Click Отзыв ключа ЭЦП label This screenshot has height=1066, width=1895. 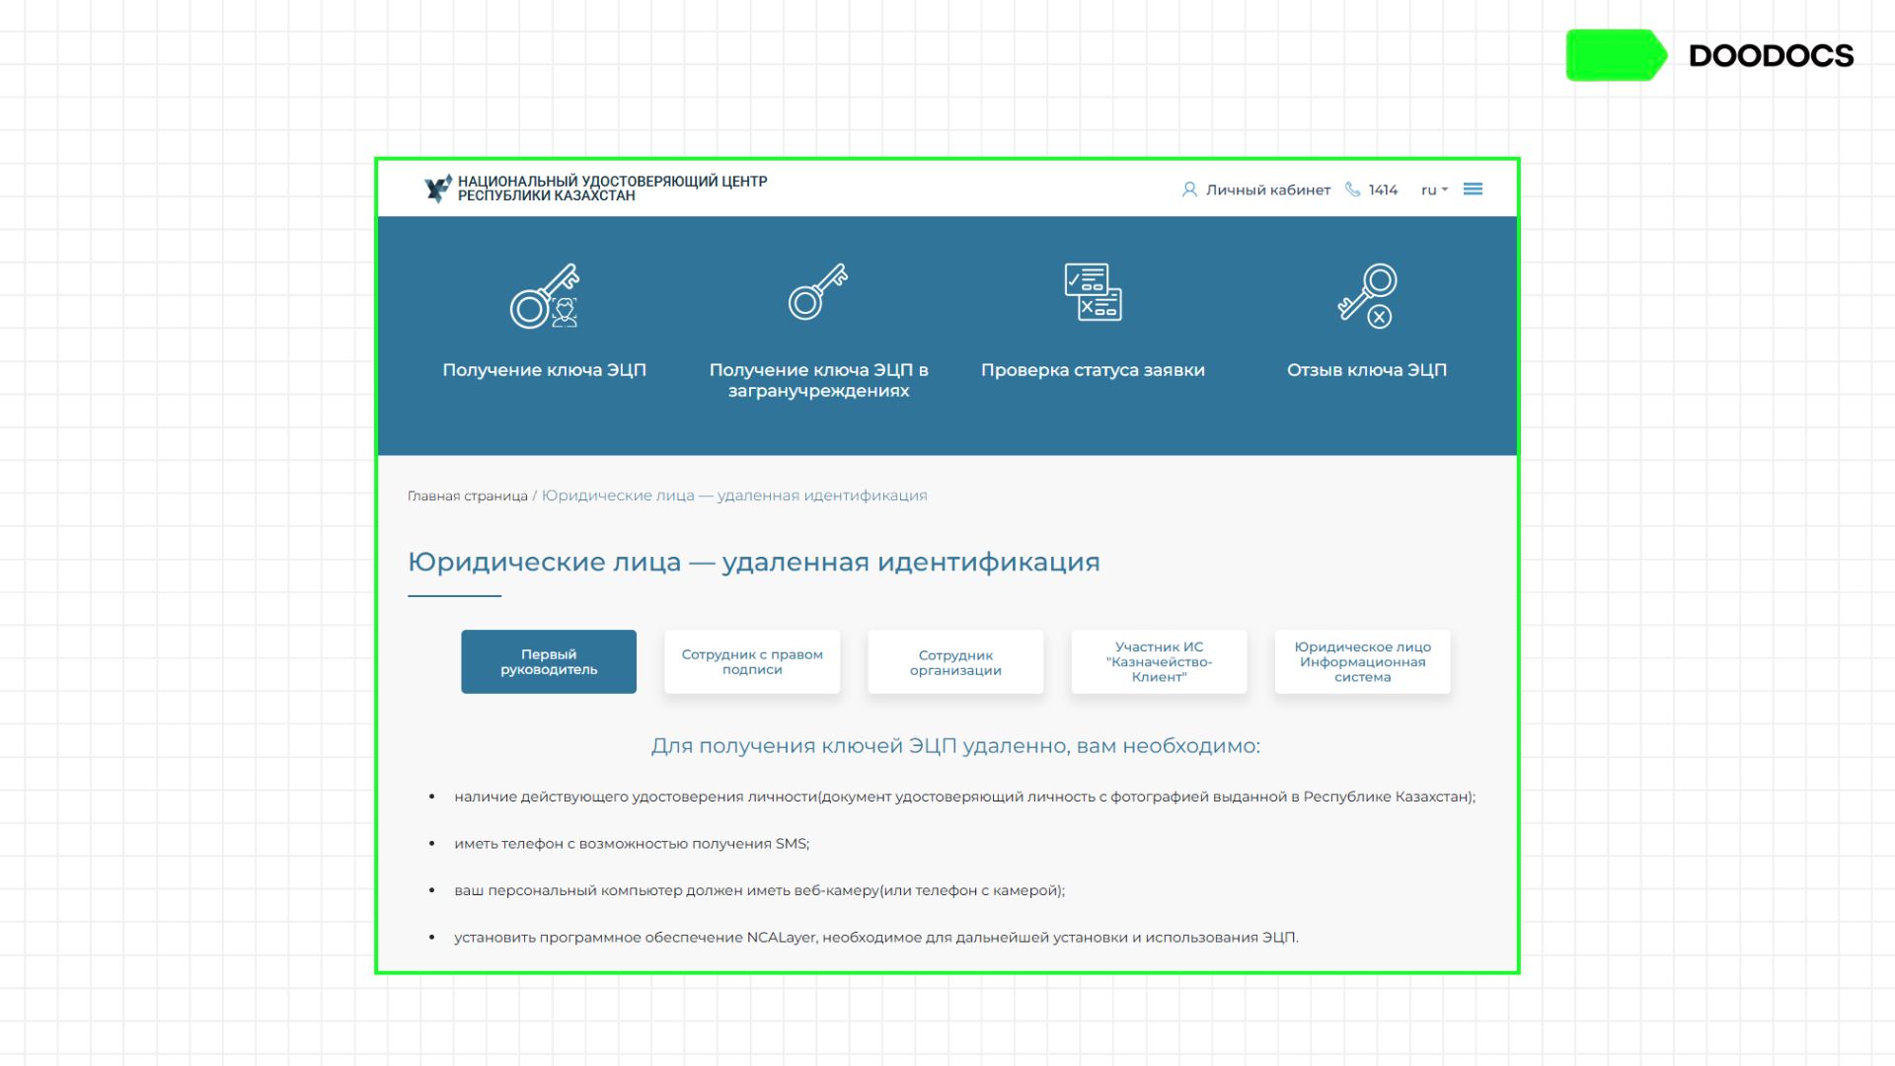point(1367,370)
